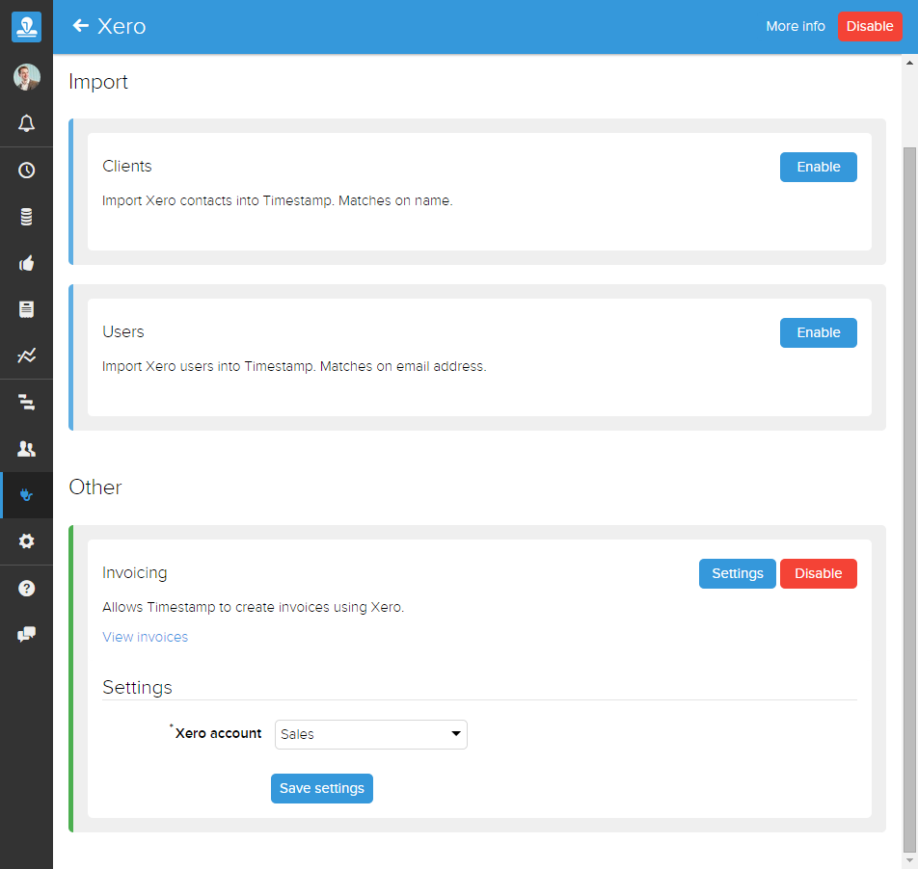Enable the Clients import
Image resolution: width=918 pixels, height=869 pixels.
coord(818,168)
